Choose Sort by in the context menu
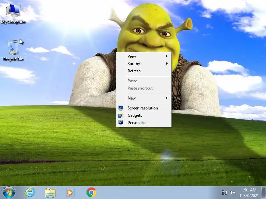This screenshot has height=199, width=266. point(144,63)
